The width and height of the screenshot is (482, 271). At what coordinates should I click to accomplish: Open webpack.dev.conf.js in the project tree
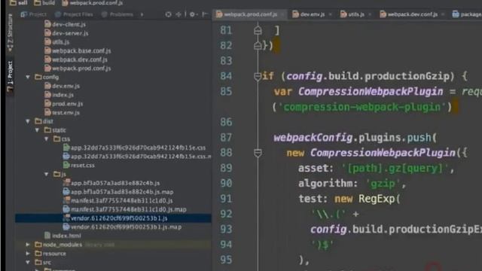pos(80,59)
